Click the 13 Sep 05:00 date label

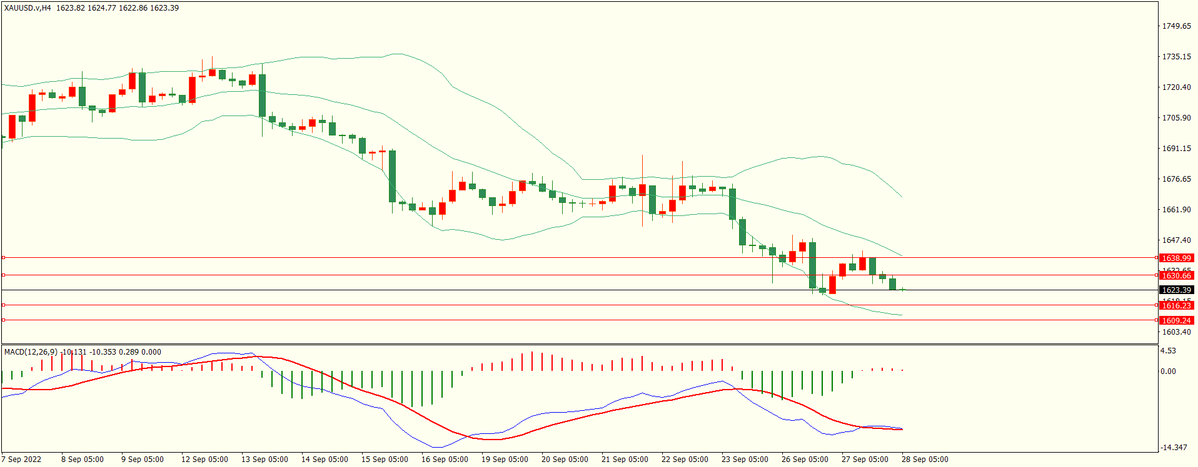click(264, 460)
